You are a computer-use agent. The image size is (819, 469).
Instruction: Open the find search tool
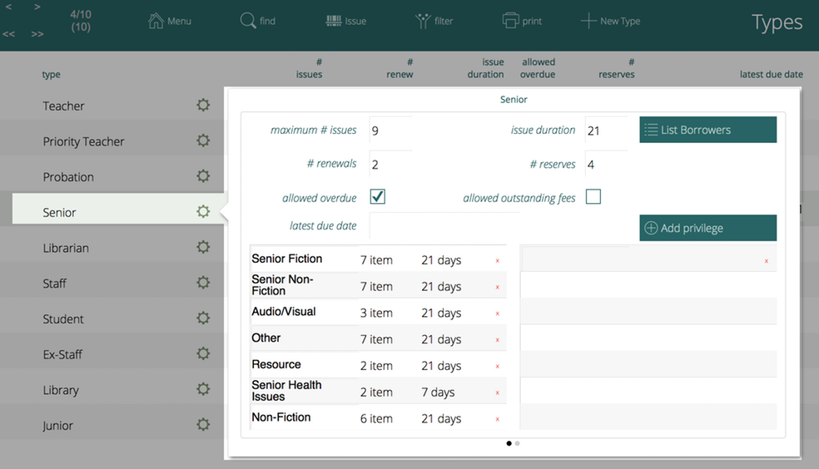pyautogui.click(x=248, y=21)
